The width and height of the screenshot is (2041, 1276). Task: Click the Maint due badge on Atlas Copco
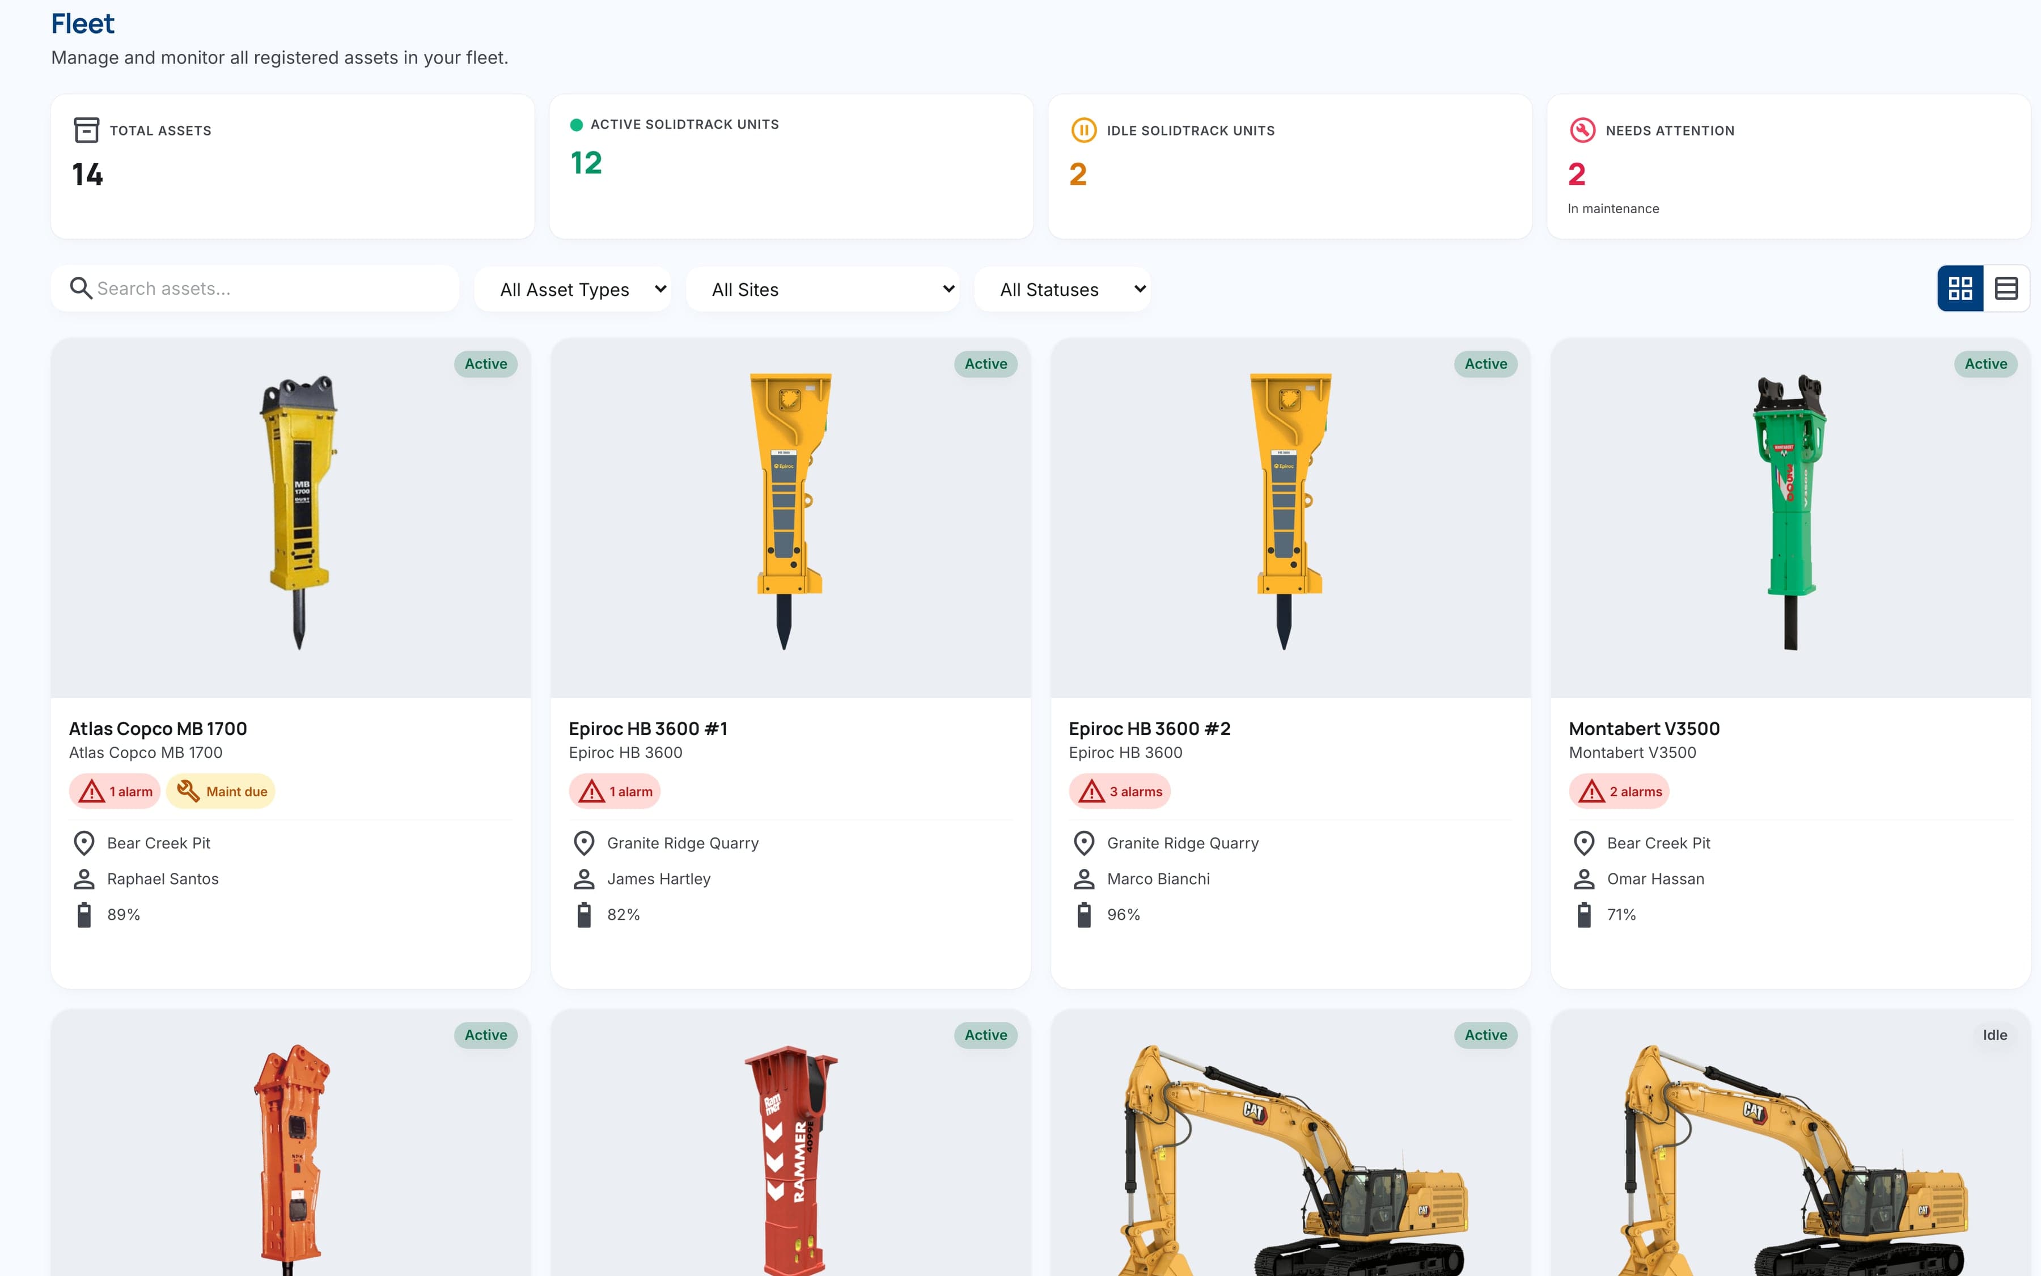221,792
